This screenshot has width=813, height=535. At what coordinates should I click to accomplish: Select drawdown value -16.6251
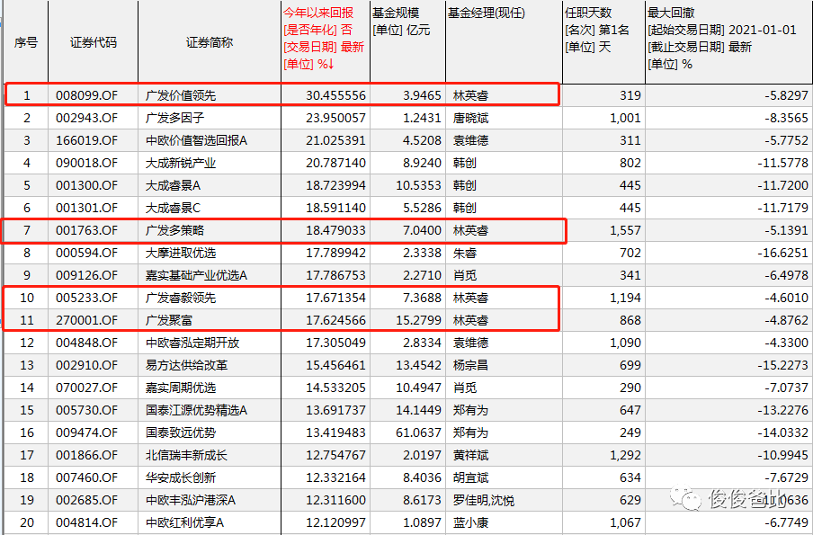coord(783,253)
